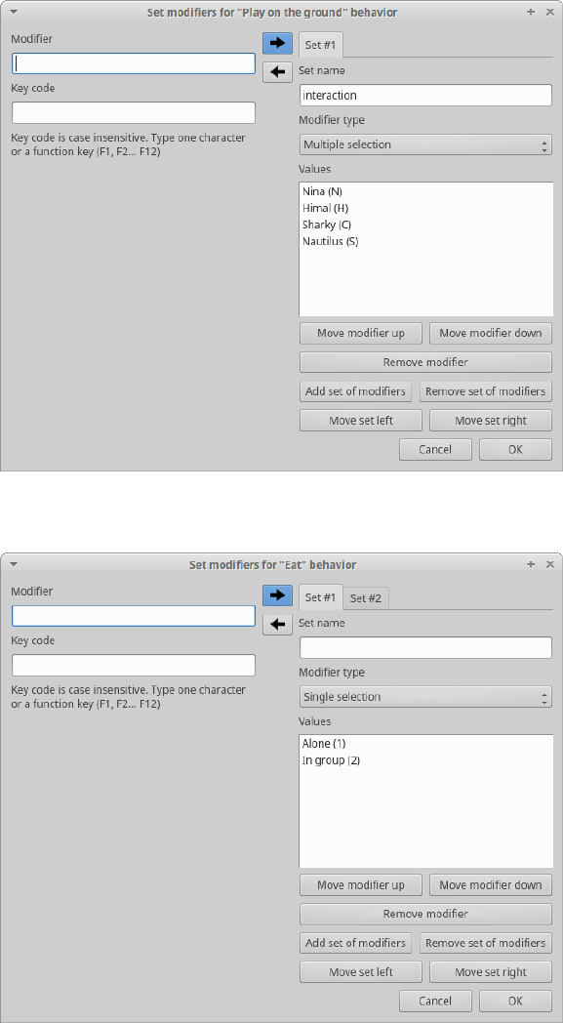Click Move set right in Play on the ground dialog

pos(491,421)
